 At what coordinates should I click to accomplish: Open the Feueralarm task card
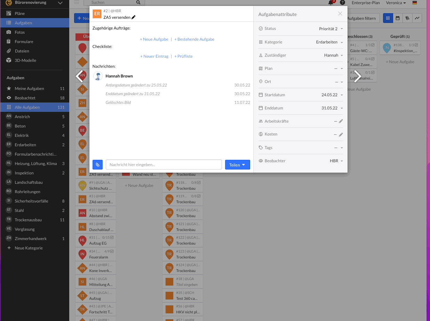(x=96, y=254)
